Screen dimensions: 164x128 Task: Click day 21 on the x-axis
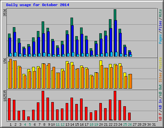coord(106,124)
